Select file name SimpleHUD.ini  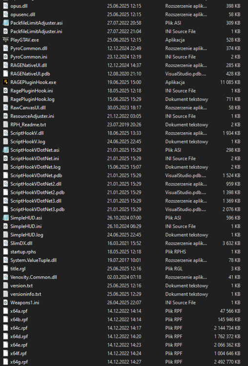pyautogui.click(x=26, y=226)
